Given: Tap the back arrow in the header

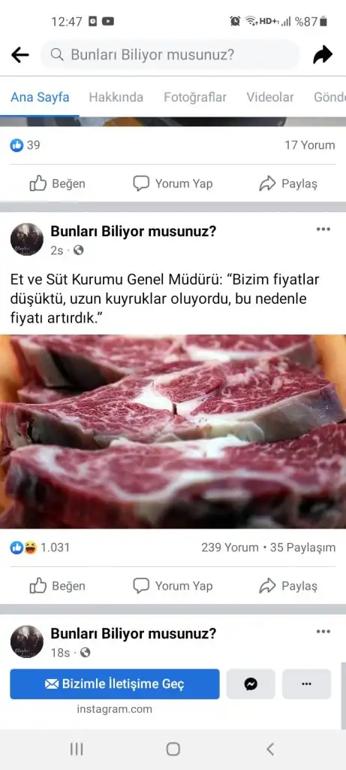Looking at the screenshot, I should (x=20, y=55).
